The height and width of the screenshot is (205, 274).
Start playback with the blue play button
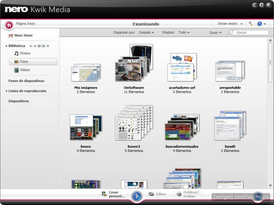tap(137, 196)
